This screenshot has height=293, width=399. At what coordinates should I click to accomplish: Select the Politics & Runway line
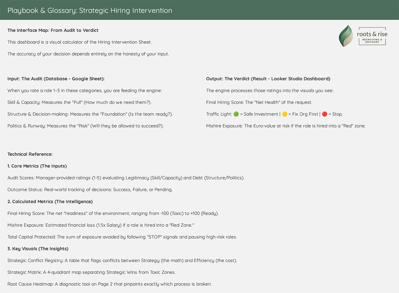(85, 126)
